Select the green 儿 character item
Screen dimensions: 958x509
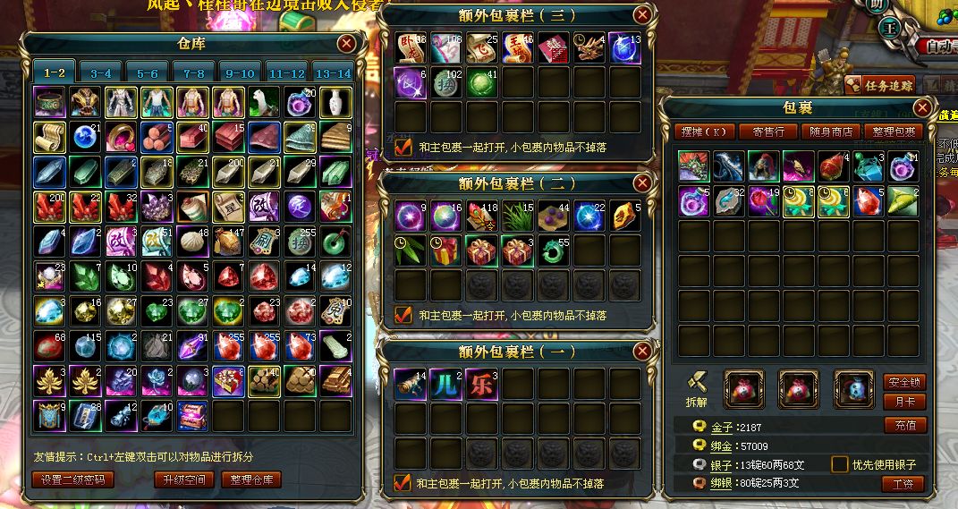pyautogui.click(x=446, y=384)
